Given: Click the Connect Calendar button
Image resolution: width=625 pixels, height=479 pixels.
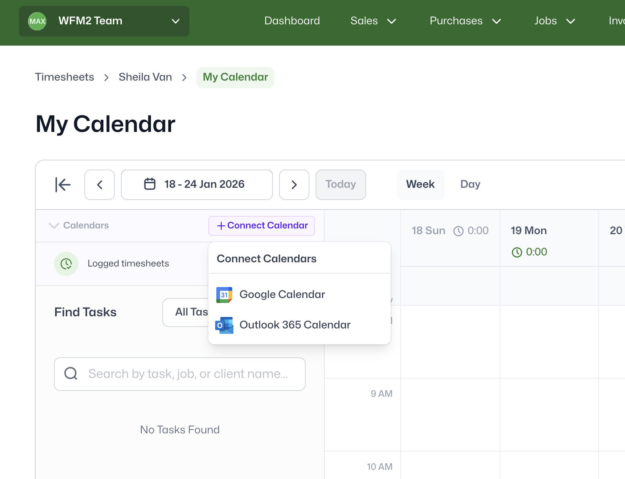Looking at the screenshot, I should click(x=262, y=225).
